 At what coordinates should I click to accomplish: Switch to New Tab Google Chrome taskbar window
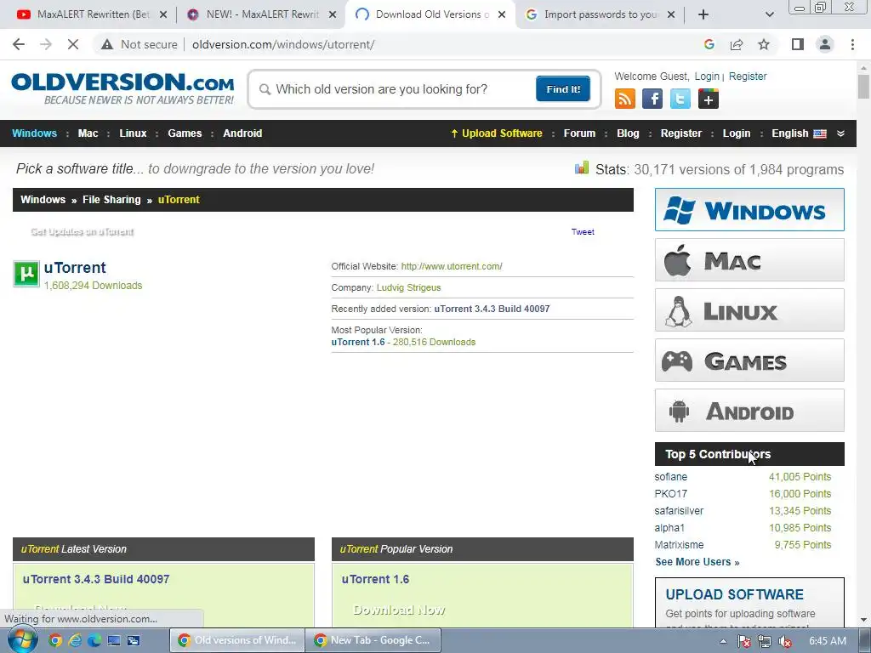click(x=374, y=640)
